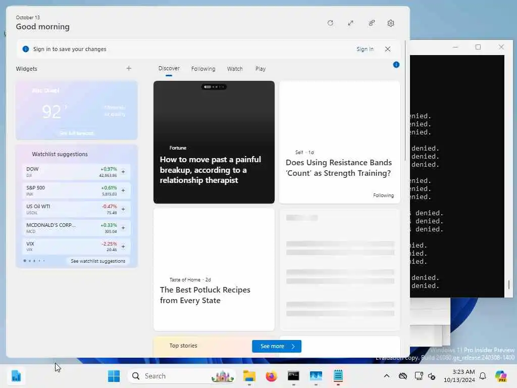This screenshot has height=388, width=517.
Task: Open the monitor chart app in taskbar
Action: click(x=316, y=376)
